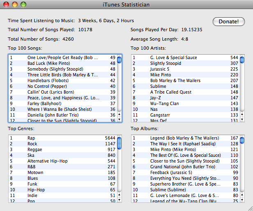This screenshot has width=253, height=211.
Task: Select song Callin' Out (Lyrics Born)
Action: [x=63, y=92]
